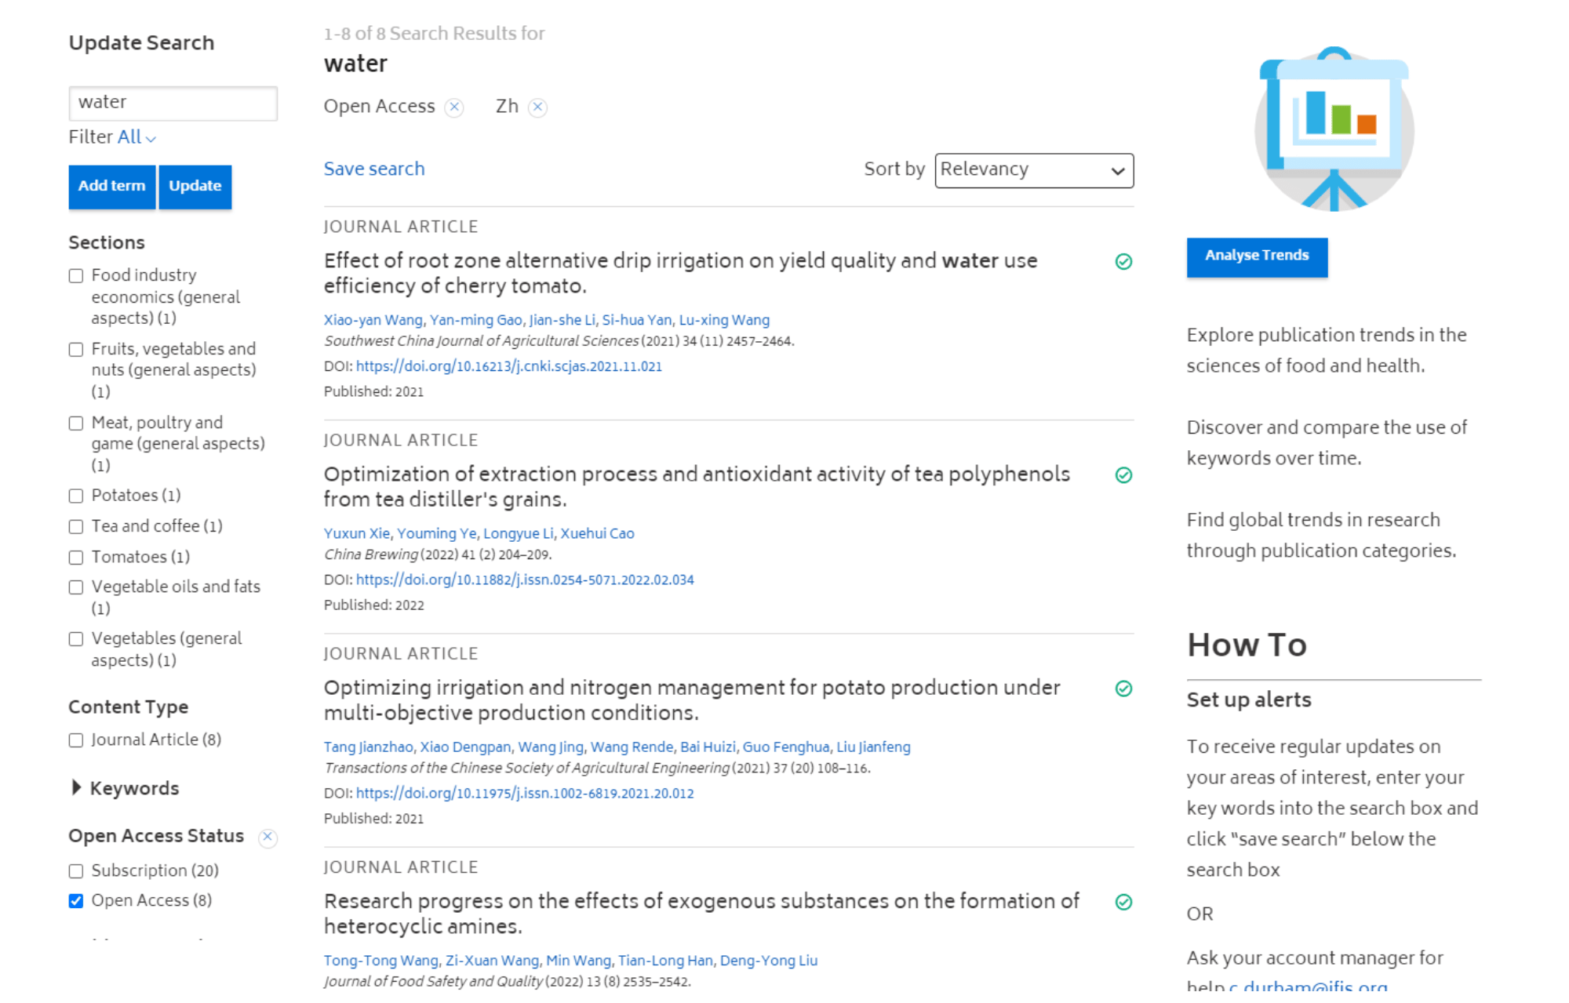
Task: Open author Tong-Tong Wang
Action: pyautogui.click(x=381, y=960)
